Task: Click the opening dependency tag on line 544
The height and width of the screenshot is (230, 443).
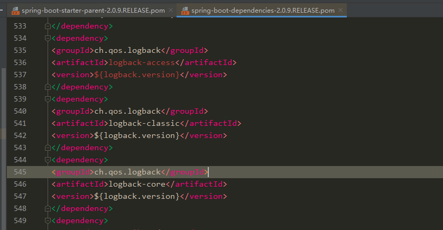Action: coord(80,160)
